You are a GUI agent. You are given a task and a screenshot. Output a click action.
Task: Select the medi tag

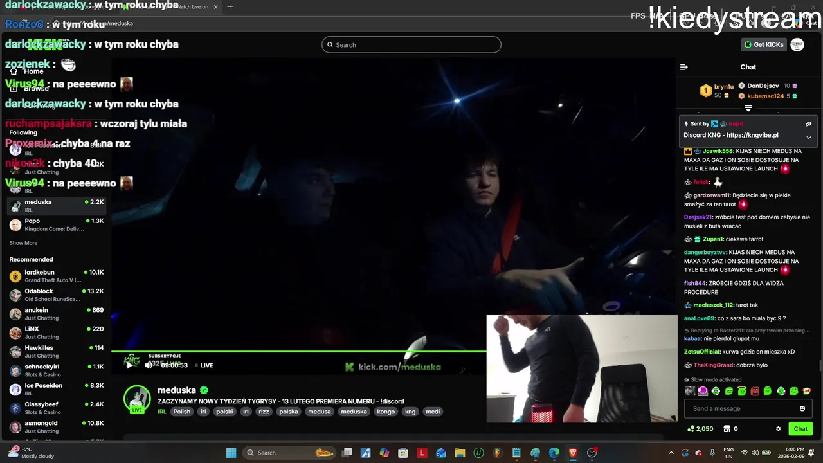click(433, 412)
